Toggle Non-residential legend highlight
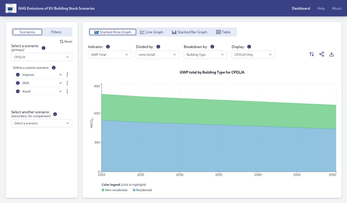 (x=115, y=190)
